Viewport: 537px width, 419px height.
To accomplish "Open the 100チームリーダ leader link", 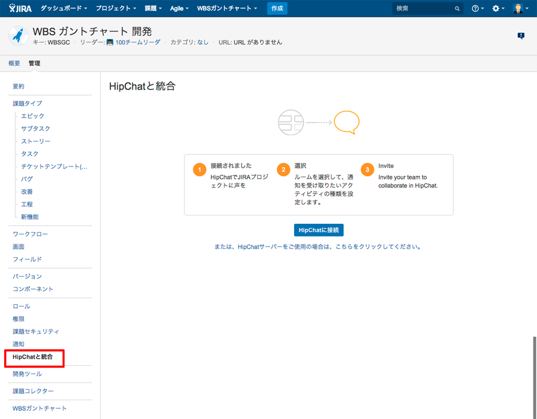I will tap(138, 42).
